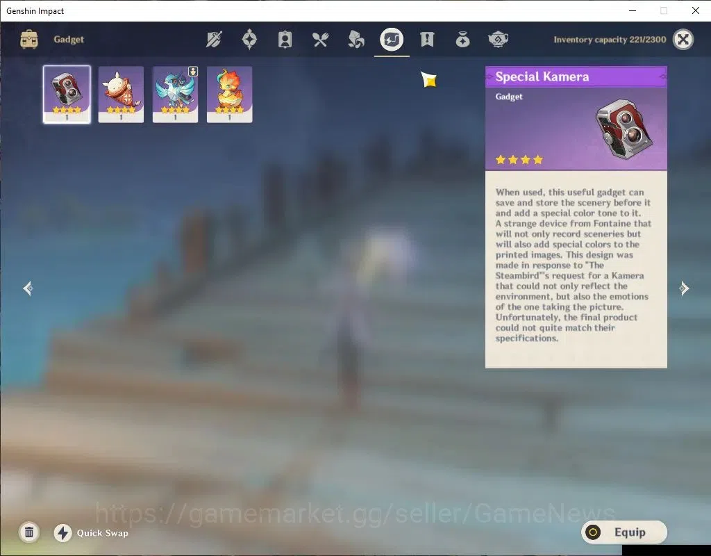The image size is (711, 556).
Task: Click the Special Kamera title header
Action: pyautogui.click(x=576, y=76)
